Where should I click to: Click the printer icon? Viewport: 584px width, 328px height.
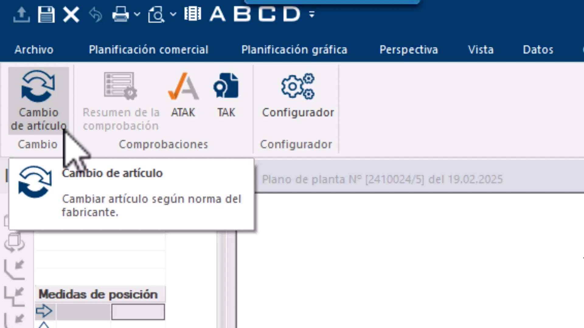(x=120, y=15)
